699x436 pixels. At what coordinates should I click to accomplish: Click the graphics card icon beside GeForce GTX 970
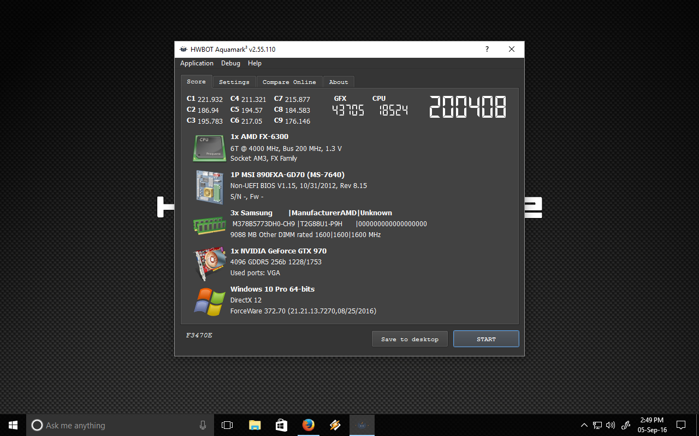coord(210,263)
